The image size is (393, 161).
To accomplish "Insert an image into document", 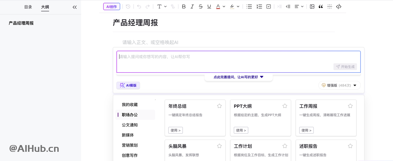I will (x=312, y=6).
